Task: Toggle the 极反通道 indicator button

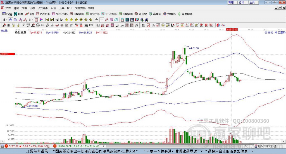Action: [37, 20]
